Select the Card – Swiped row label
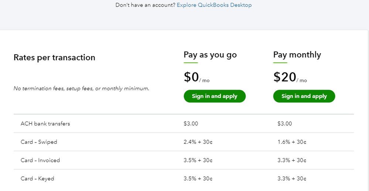 pyautogui.click(x=39, y=142)
